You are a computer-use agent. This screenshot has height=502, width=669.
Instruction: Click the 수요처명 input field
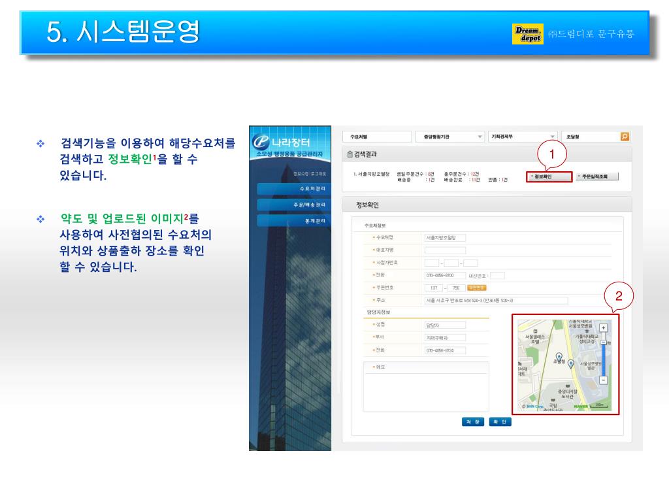click(445, 238)
